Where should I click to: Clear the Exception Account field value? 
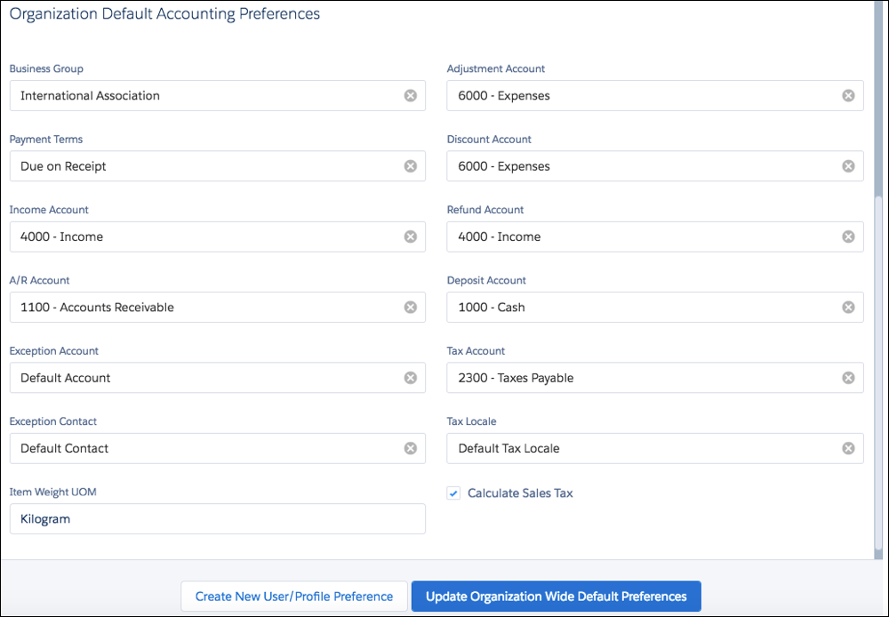(411, 378)
